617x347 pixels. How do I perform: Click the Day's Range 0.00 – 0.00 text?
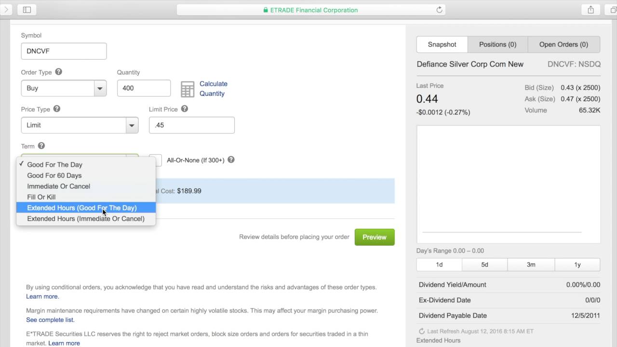tap(450, 251)
